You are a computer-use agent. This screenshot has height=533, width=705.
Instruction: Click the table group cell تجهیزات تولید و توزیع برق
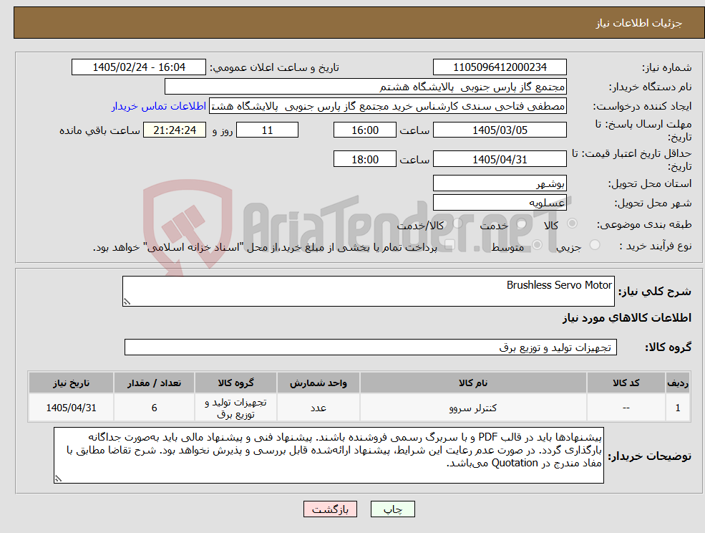(x=235, y=408)
